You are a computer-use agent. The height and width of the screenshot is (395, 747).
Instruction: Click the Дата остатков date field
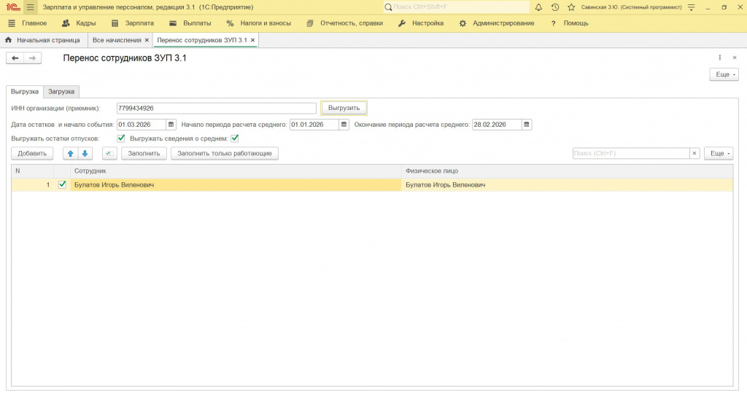(x=142, y=125)
